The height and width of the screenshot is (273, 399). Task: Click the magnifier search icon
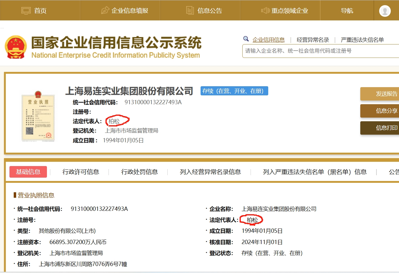point(246,39)
